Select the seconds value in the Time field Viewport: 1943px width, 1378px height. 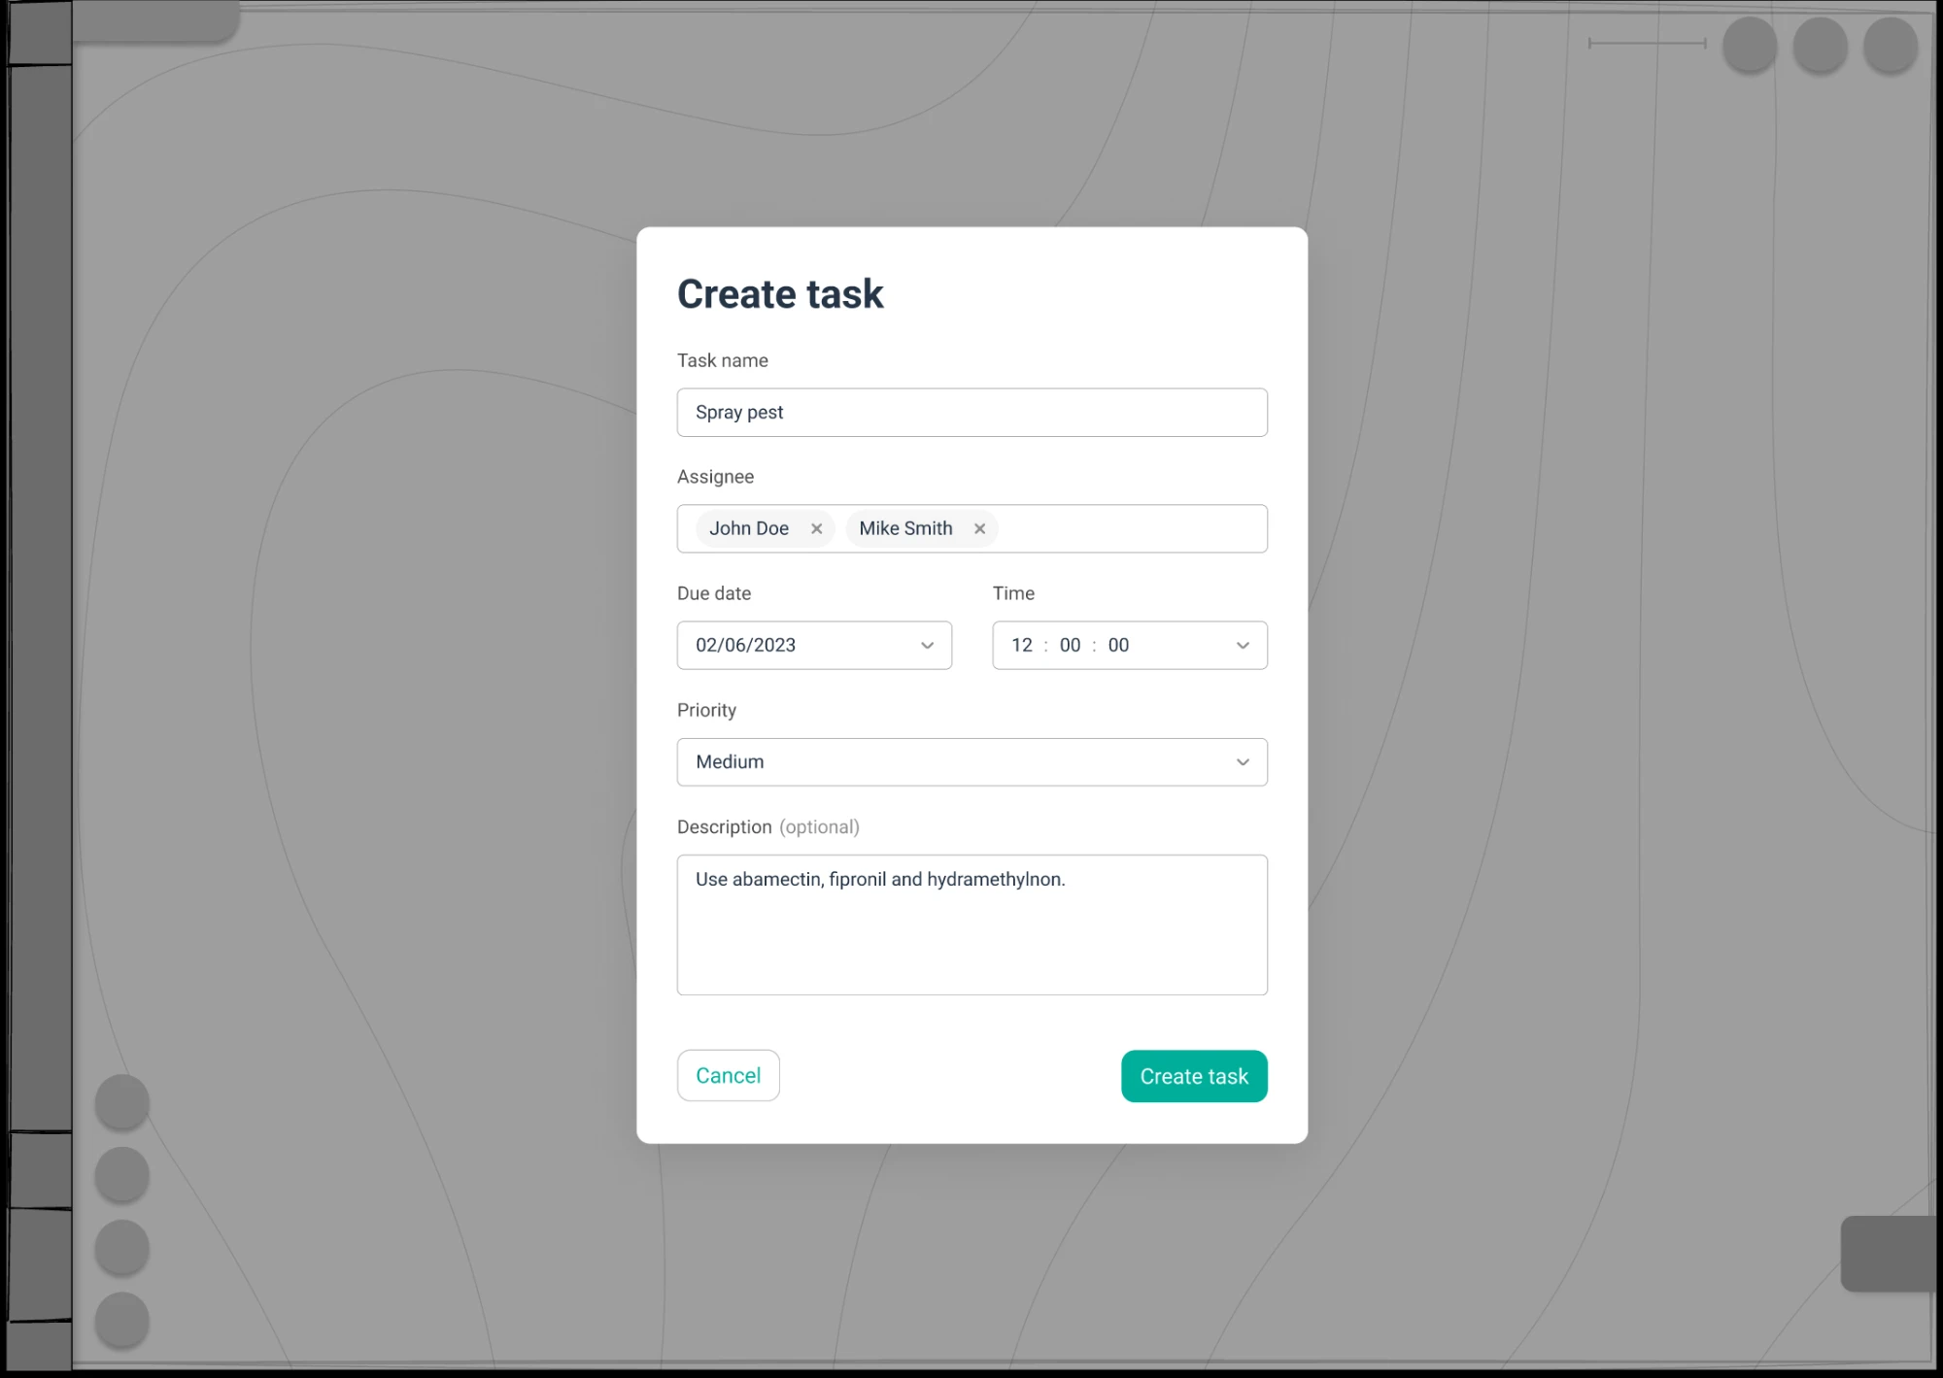click(x=1118, y=645)
